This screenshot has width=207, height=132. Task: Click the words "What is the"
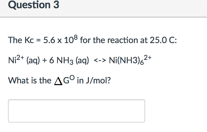[30, 81]
